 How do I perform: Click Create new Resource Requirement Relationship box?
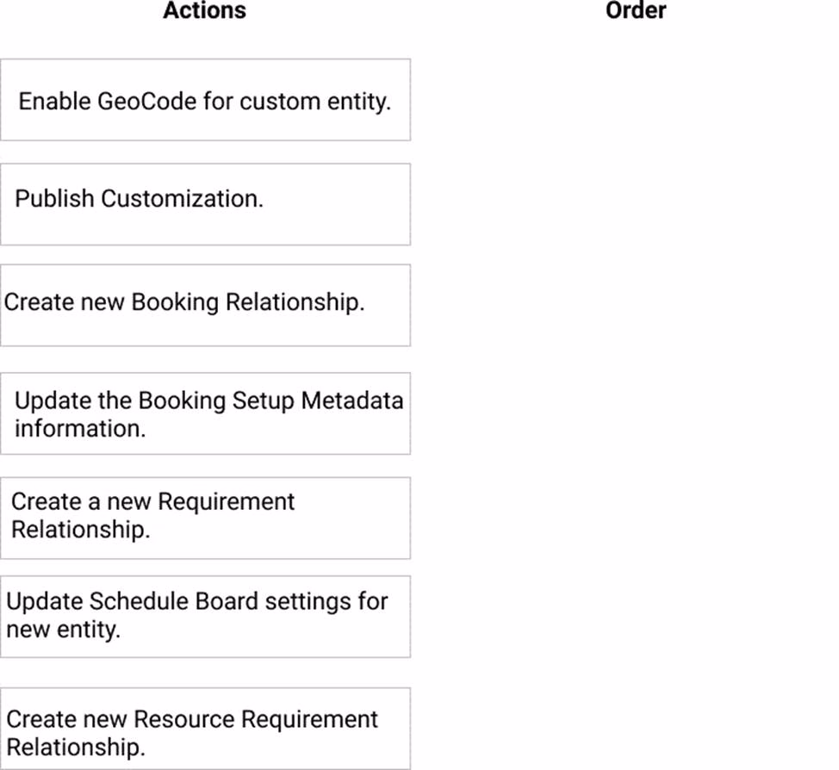pyautogui.click(x=205, y=728)
